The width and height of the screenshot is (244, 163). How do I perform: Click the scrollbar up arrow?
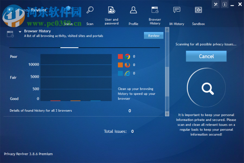167,30
